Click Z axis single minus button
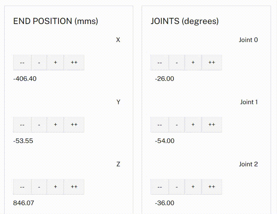This screenshot has width=277, height=214. coord(39,187)
